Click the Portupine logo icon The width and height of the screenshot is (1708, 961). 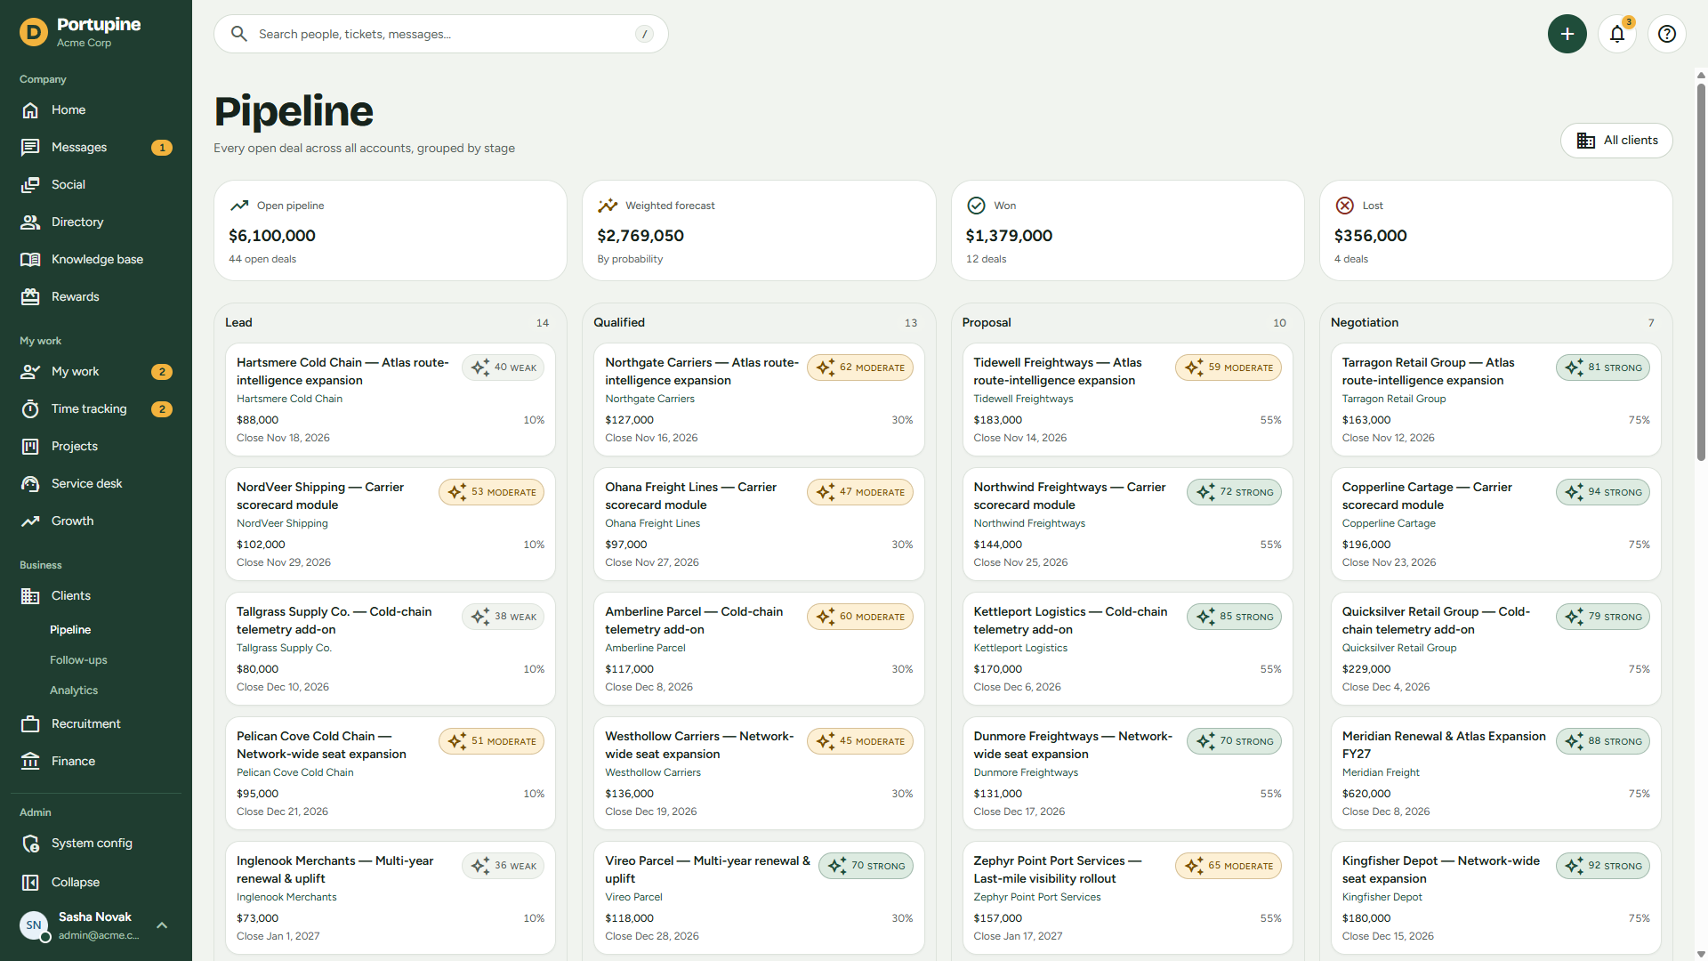pyautogui.click(x=34, y=32)
